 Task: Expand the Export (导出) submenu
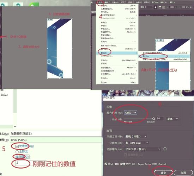pyautogui.click(x=117, y=53)
